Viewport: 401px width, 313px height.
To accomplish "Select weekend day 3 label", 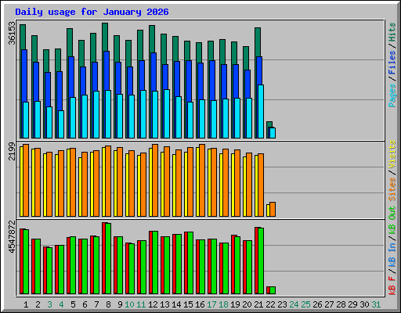I will [49, 304].
